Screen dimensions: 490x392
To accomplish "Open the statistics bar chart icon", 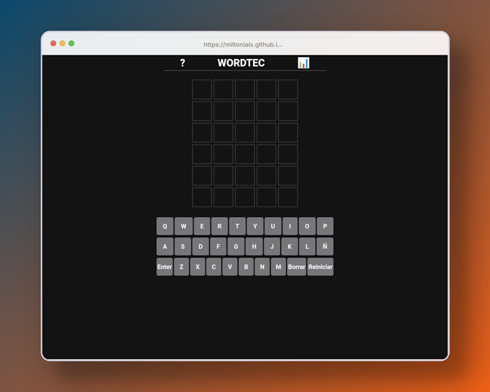I will (303, 63).
